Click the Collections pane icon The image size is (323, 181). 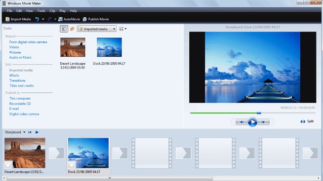click(x=72, y=29)
